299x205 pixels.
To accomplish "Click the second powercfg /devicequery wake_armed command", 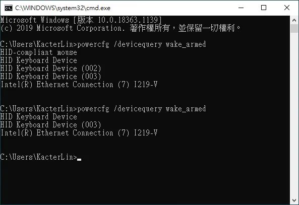I will coord(142,109).
